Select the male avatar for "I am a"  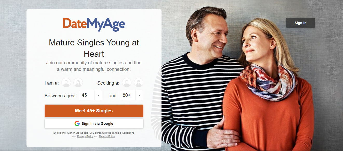click(66, 83)
